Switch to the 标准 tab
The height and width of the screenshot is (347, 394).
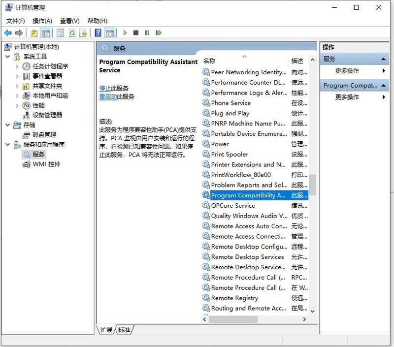click(x=123, y=330)
